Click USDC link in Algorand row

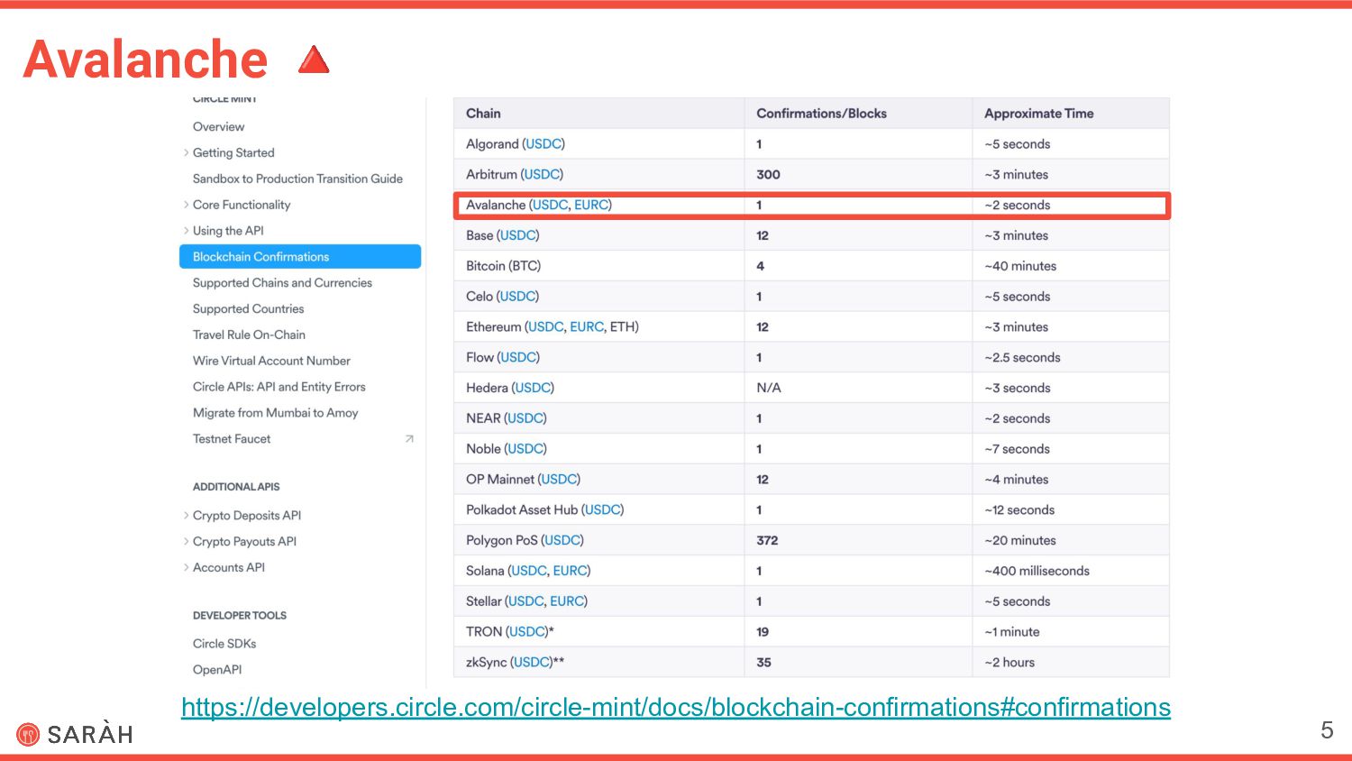544,144
